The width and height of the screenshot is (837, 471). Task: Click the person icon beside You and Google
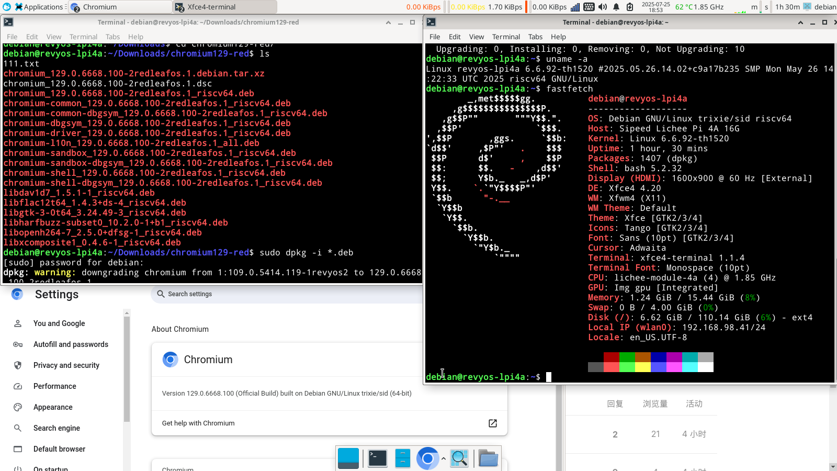(18, 323)
